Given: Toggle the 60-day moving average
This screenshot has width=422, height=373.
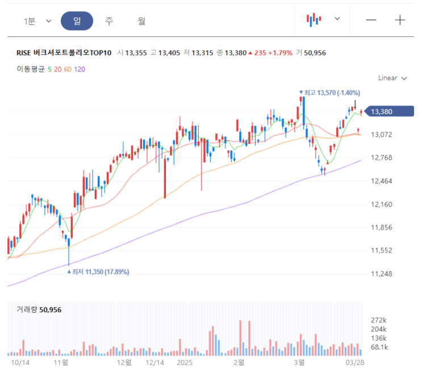Looking at the screenshot, I should 68,69.
